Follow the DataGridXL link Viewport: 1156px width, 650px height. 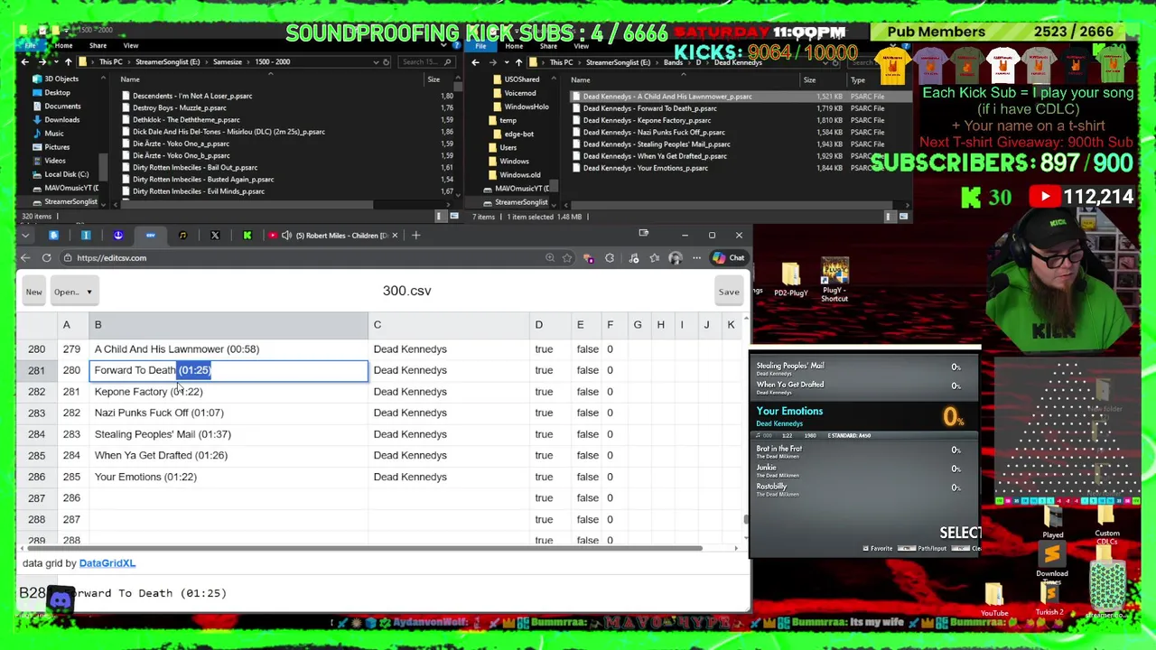tap(107, 563)
